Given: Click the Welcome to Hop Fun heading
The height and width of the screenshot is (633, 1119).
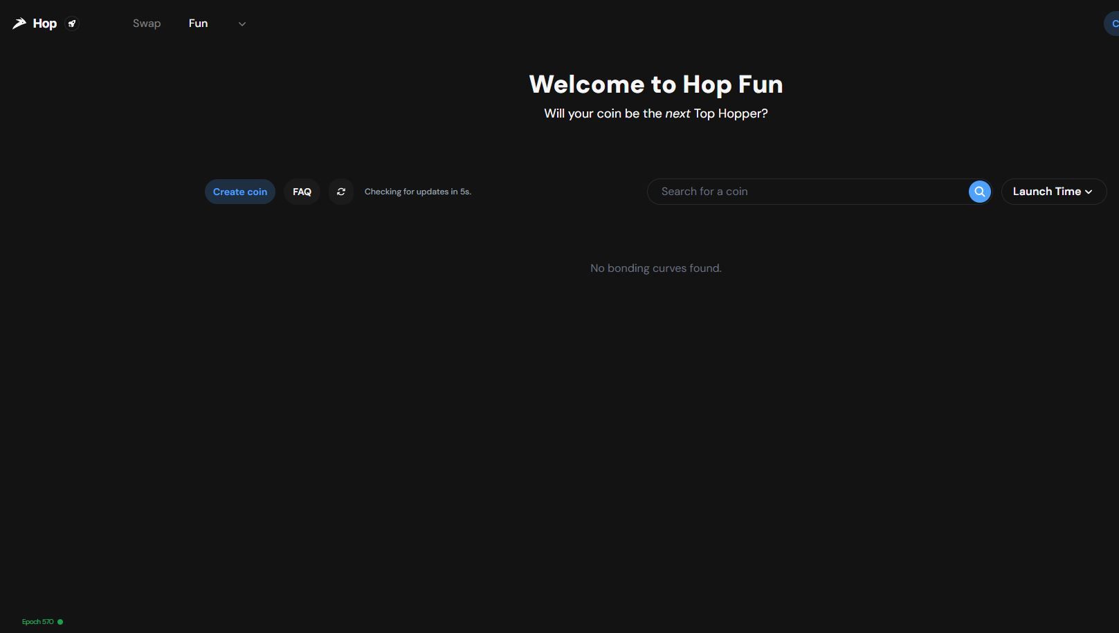Looking at the screenshot, I should coord(655,84).
